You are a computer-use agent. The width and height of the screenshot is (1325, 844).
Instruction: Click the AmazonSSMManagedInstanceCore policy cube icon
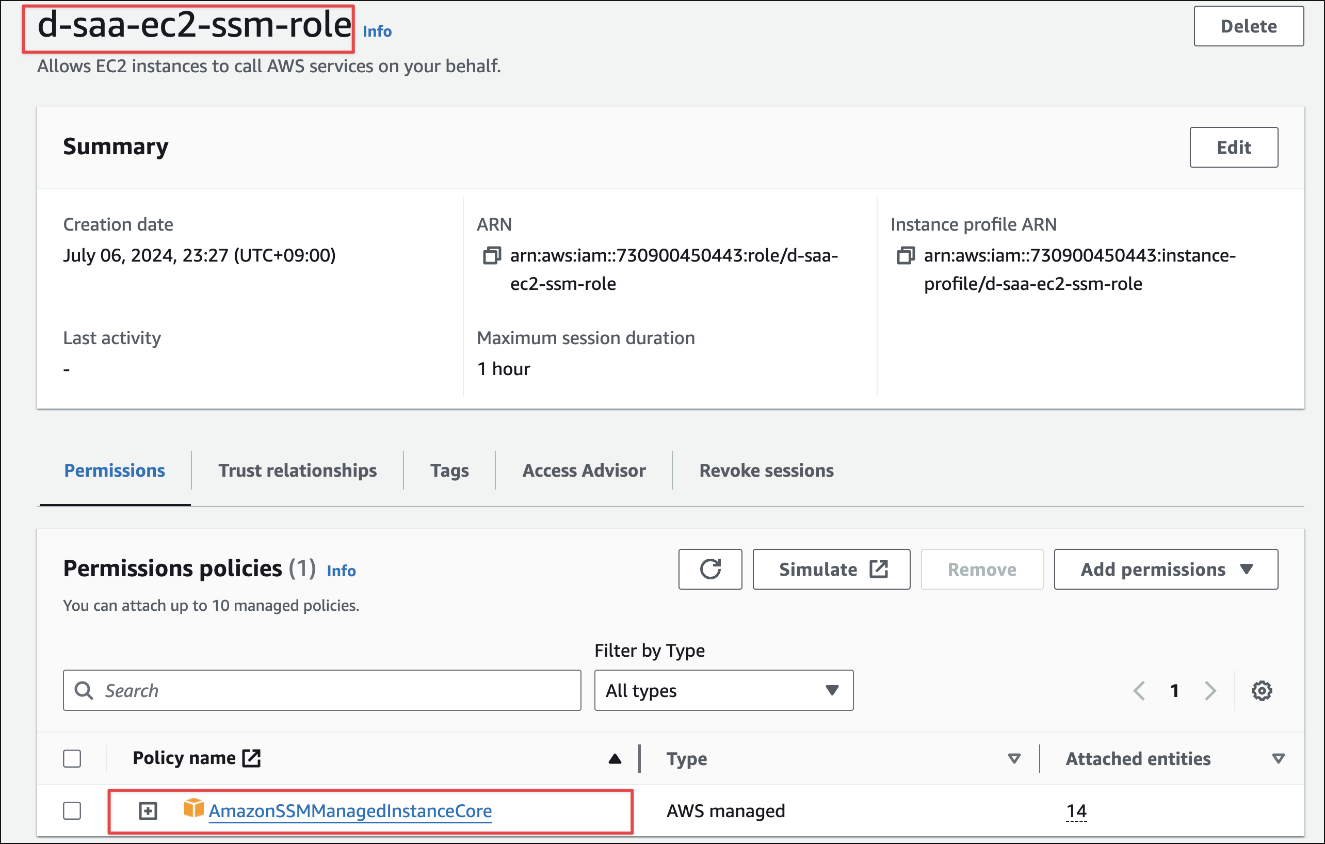[193, 809]
